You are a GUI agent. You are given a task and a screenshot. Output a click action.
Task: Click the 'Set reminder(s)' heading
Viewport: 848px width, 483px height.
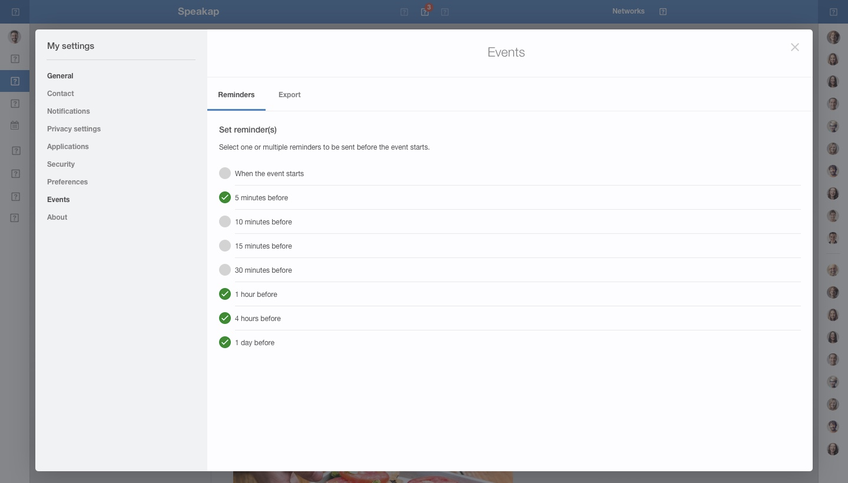tap(248, 130)
